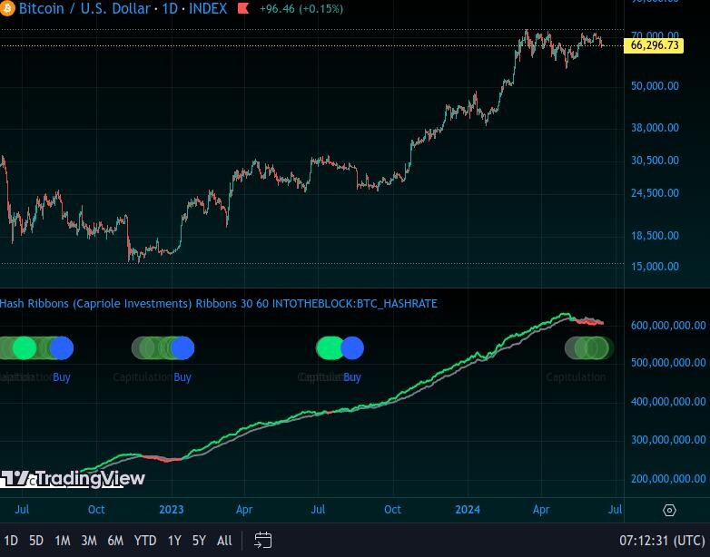This screenshot has height=557, width=710.
Task: Select the 5Y time range
Action: (x=199, y=541)
